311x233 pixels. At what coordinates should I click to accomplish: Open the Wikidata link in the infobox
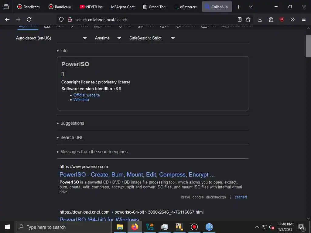81,100
